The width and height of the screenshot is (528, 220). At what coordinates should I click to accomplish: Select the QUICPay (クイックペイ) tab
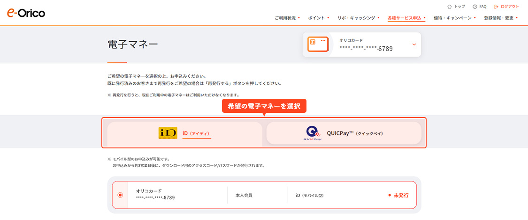344,133
